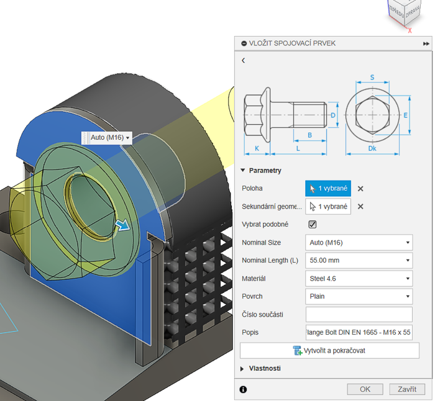
Task: Activate the Sekundární geometrie 1 vybrané selector
Action: (x=327, y=207)
